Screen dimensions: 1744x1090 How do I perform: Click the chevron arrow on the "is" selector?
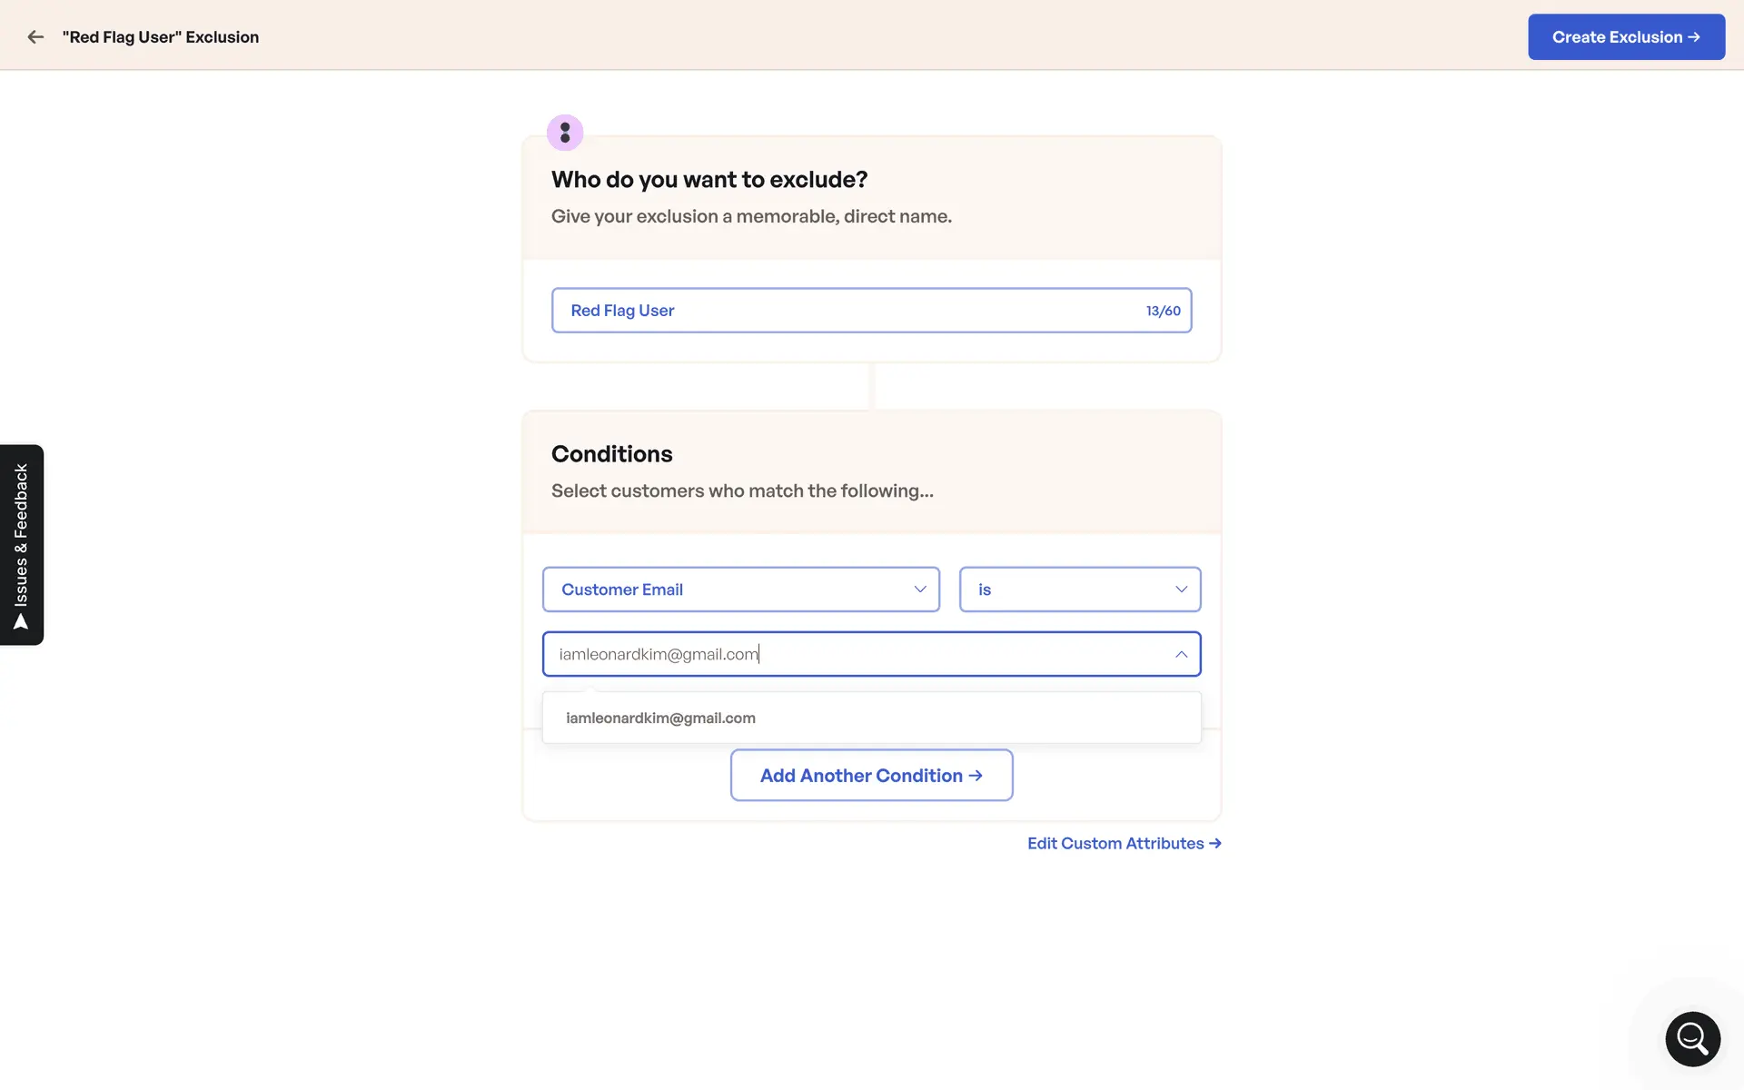pyautogui.click(x=1181, y=590)
